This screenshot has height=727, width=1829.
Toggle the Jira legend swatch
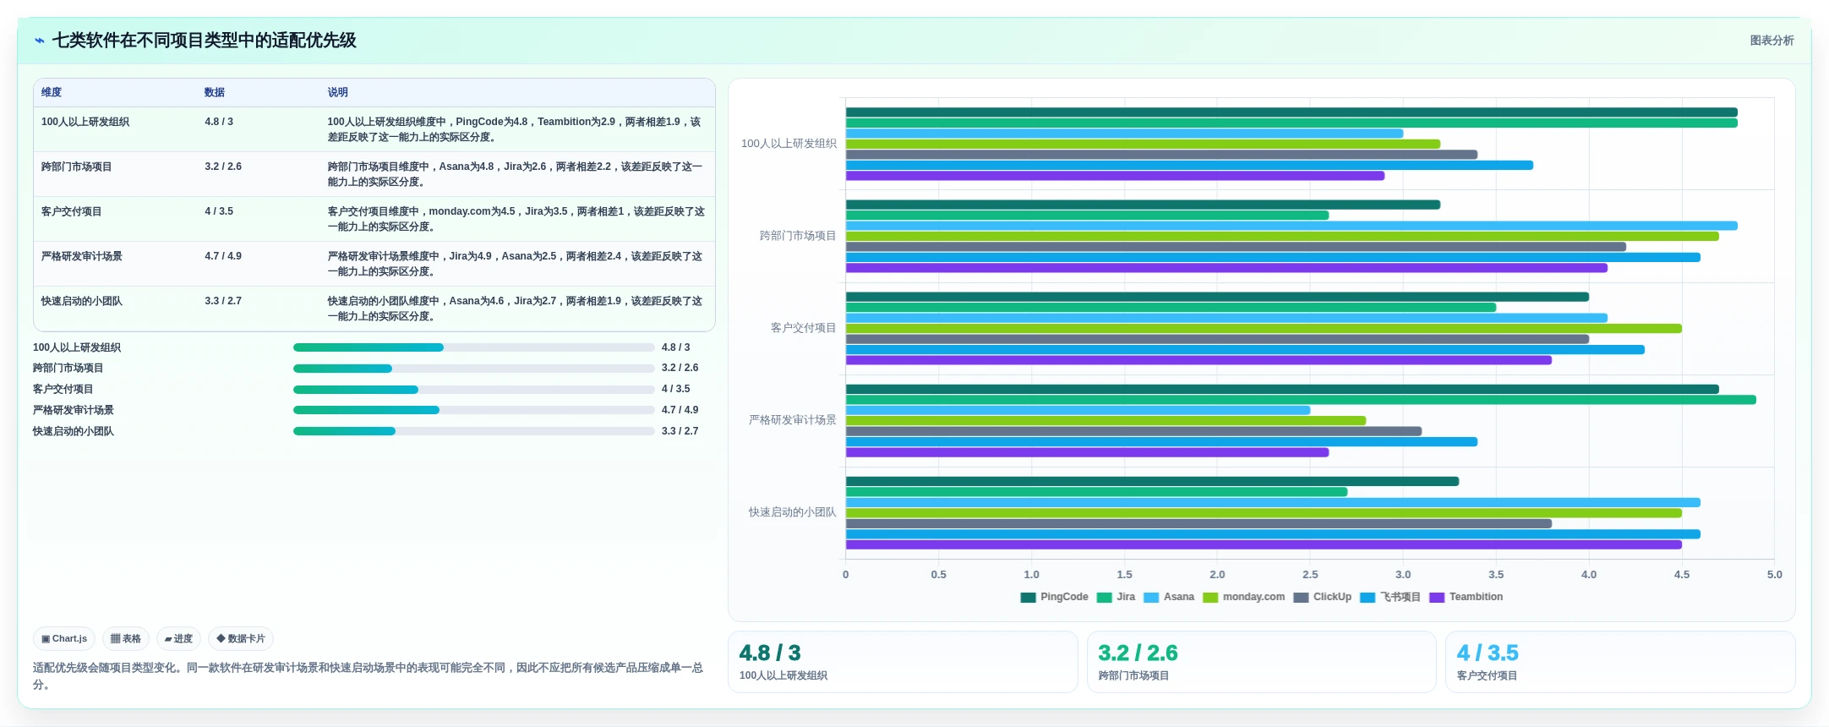coord(1104,598)
